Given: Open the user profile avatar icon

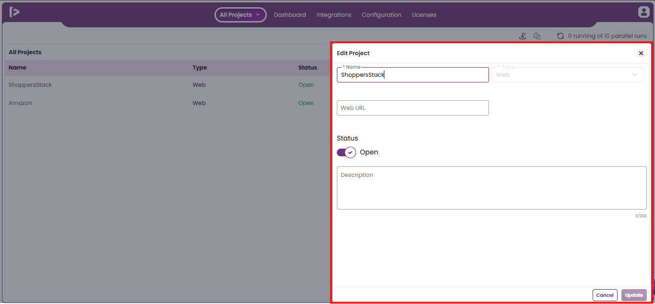Looking at the screenshot, I should pos(643,12).
